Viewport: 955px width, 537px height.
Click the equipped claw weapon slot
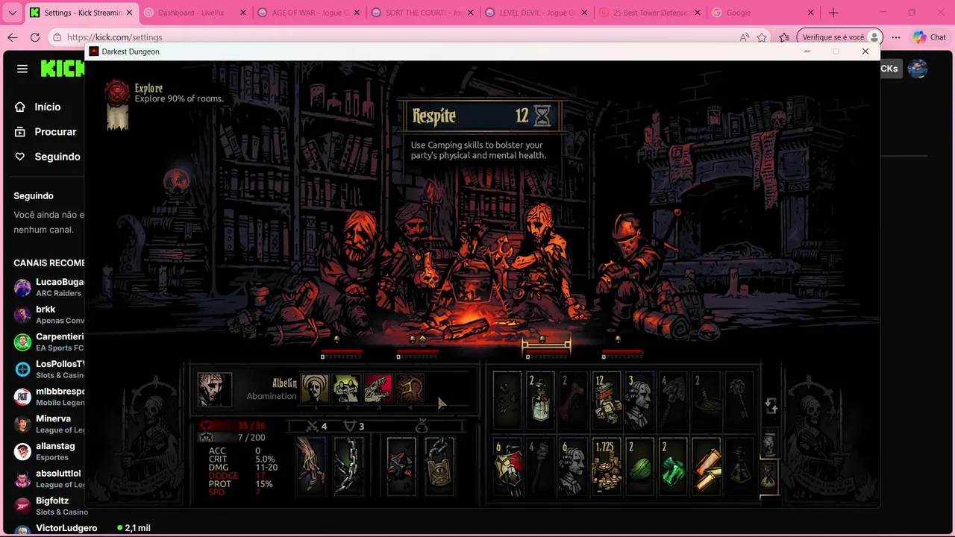310,465
